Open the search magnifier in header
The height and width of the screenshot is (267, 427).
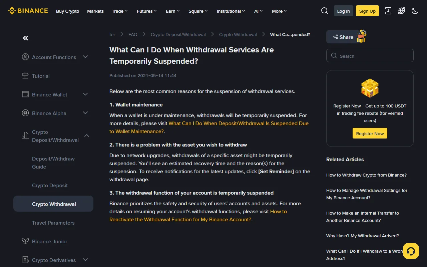pos(325,11)
